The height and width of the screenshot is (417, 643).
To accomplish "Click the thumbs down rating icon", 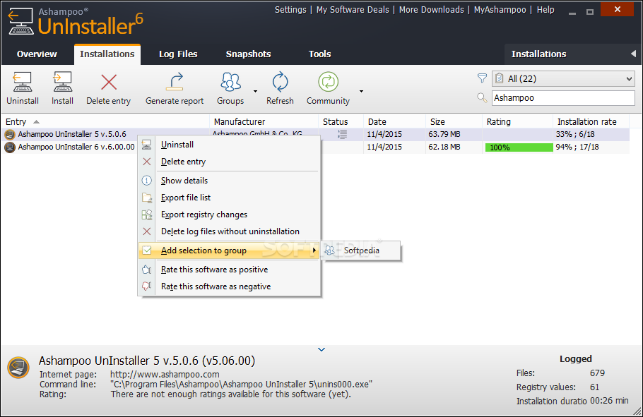I will pos(147,286).
